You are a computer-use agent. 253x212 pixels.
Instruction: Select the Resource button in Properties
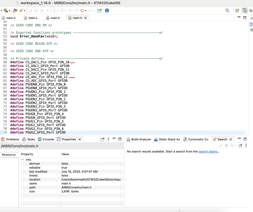tap(9, 155)
